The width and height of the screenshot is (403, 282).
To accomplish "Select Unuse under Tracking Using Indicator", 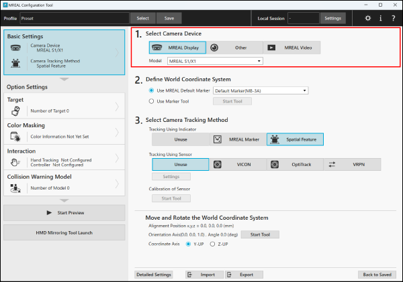I will (x=181, y=139).
